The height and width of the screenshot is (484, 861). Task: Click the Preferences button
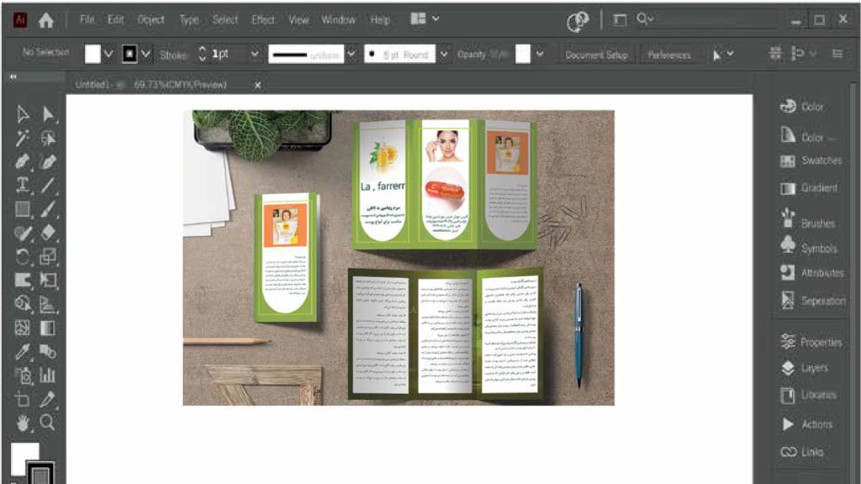coord(669,55)
